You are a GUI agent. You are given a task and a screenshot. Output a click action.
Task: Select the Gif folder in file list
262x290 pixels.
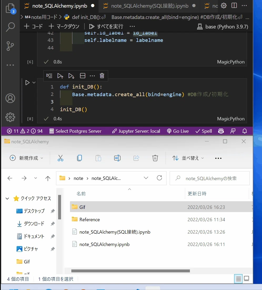coord(161,207)
